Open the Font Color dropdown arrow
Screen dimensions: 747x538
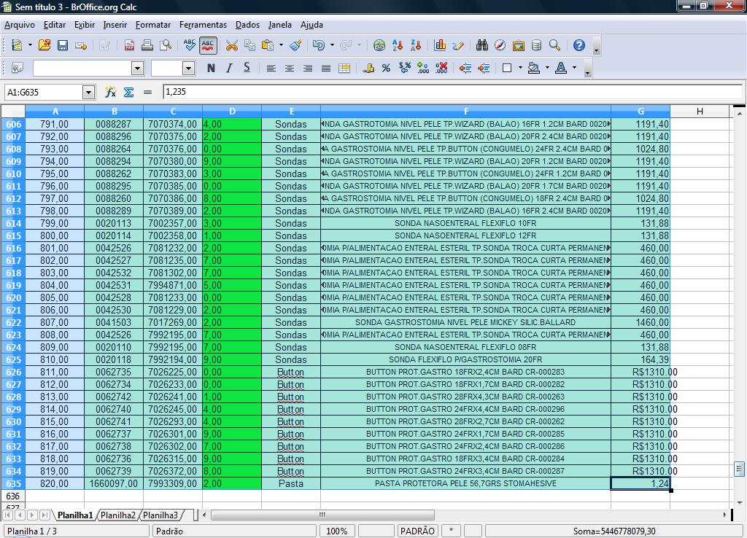point(574,68)
